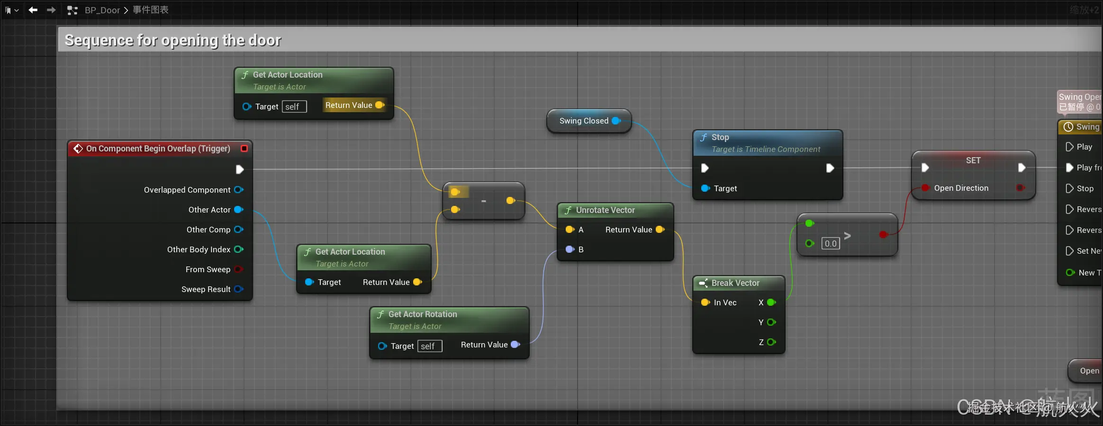Open the bookmarks dropdown in the breadcrumb bar
This screenshot has width=1103, height=426.
tap(12, 10)
